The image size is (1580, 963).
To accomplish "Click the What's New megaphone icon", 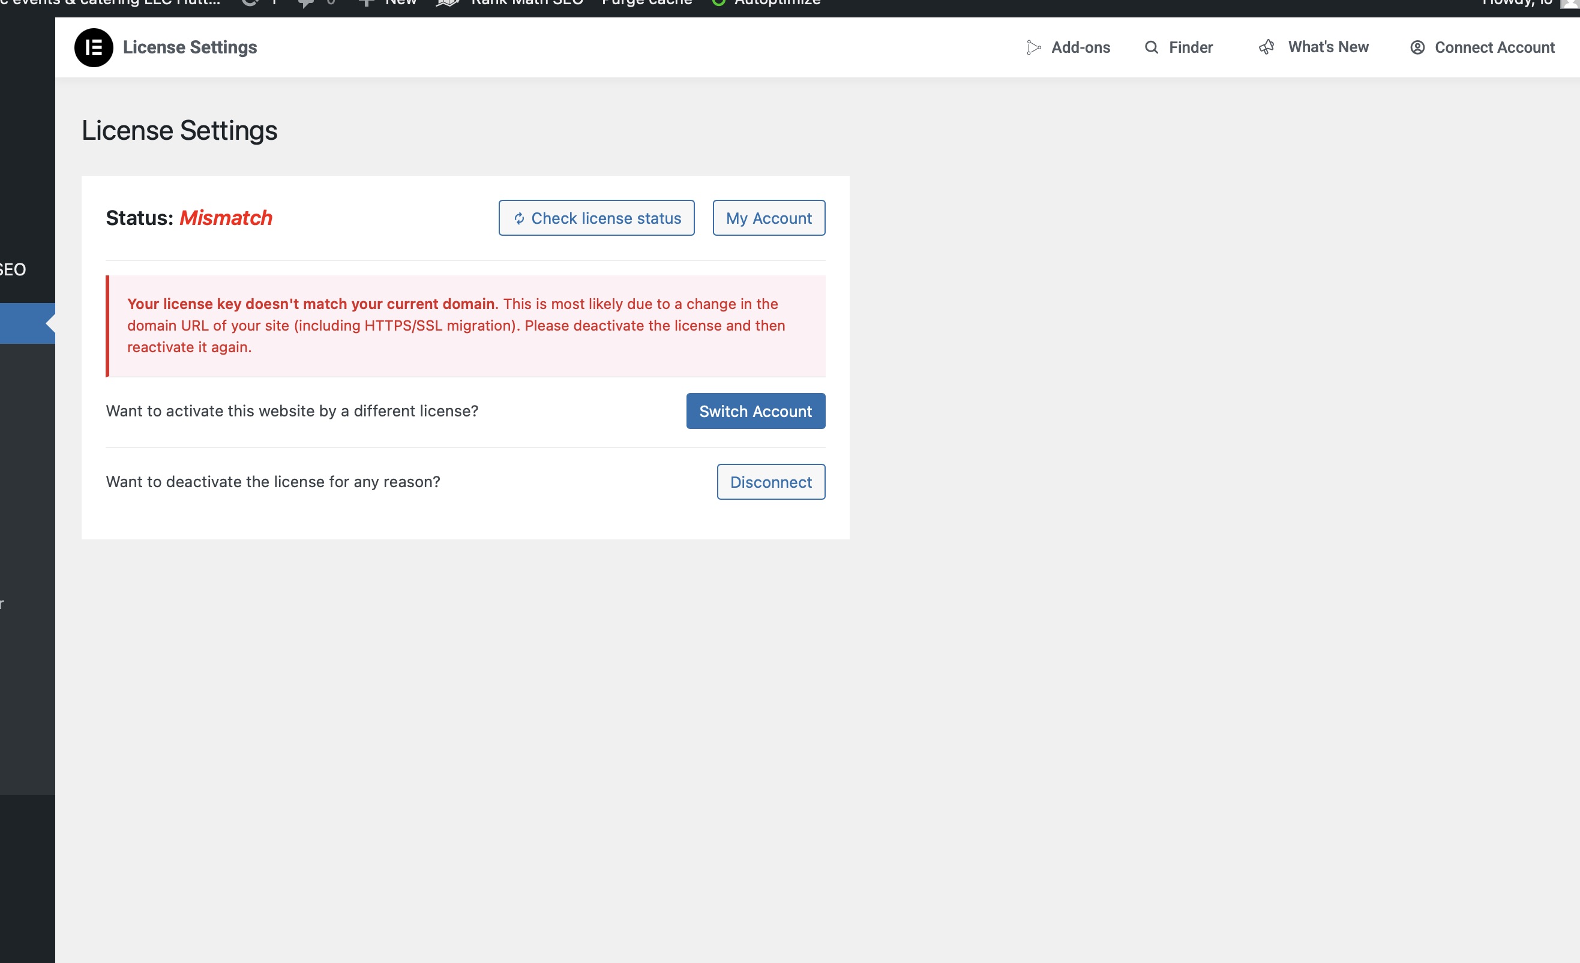I will click(1266, 47).
